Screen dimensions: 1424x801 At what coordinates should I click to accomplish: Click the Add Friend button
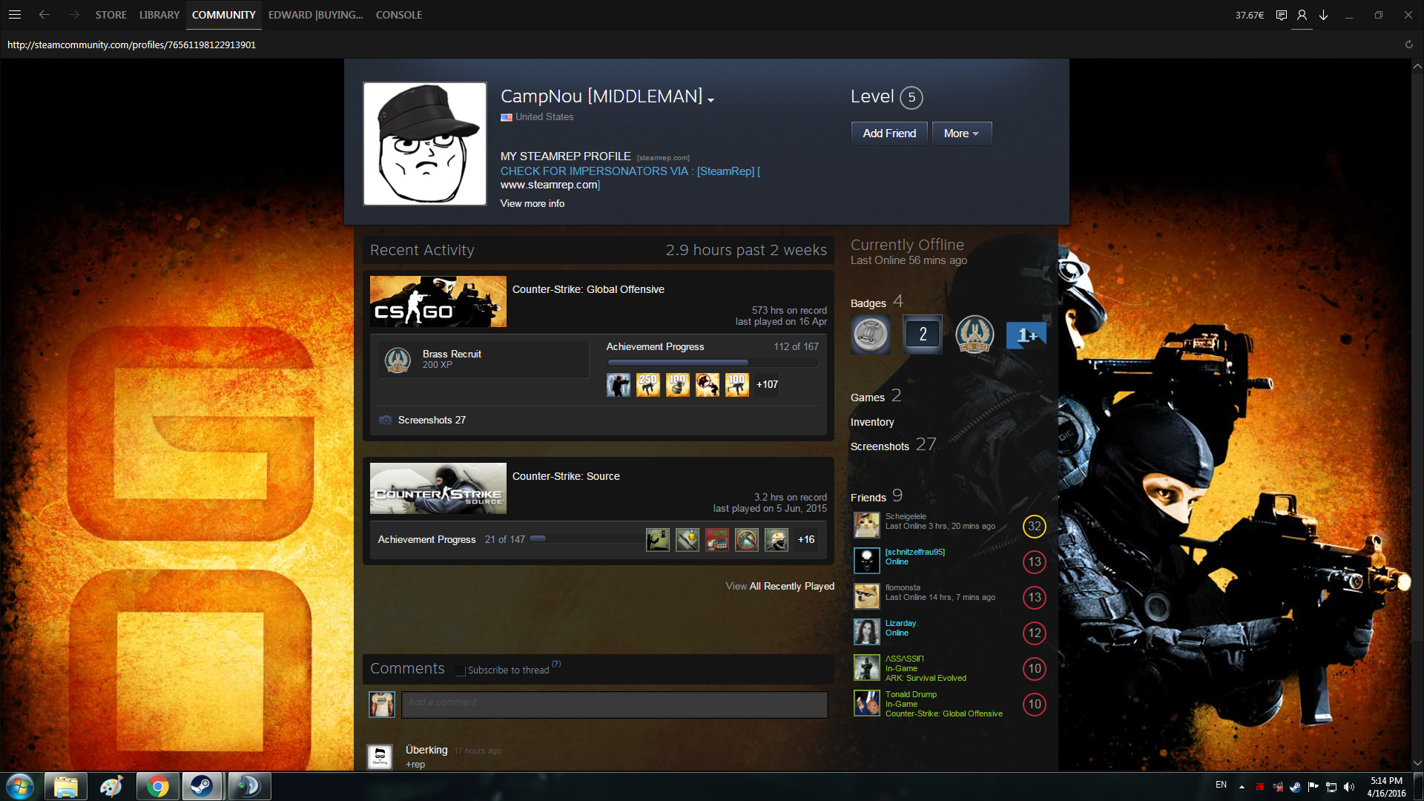pyautogui.click(x=889, y=133)
